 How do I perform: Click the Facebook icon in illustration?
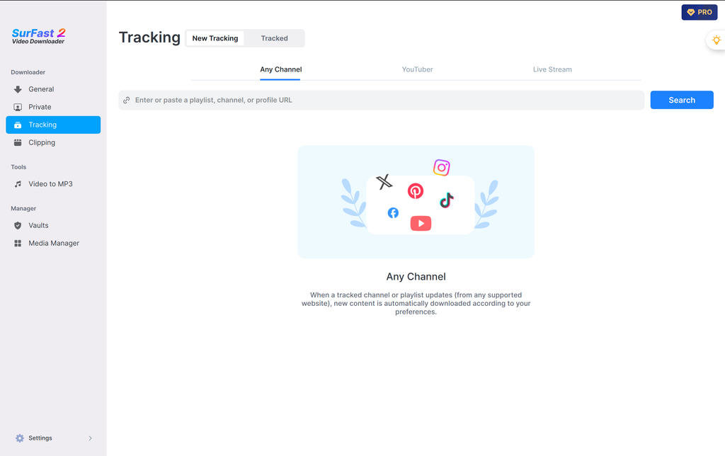click(393, 212)
